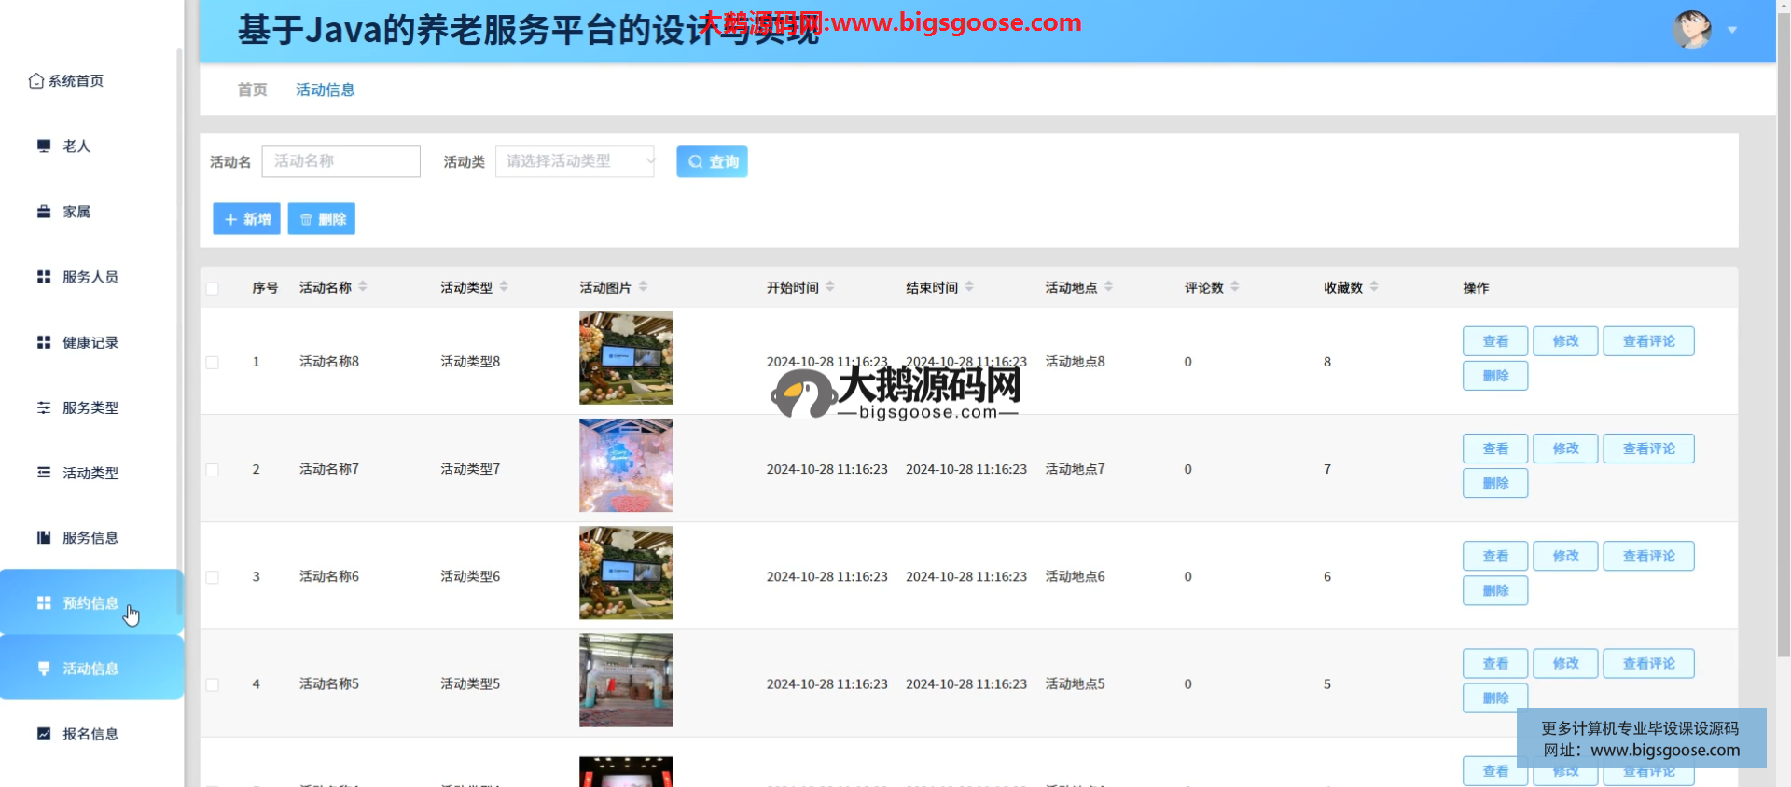
Task: Click the sidebar vertical scrollbar
Action: pos(179,280)
